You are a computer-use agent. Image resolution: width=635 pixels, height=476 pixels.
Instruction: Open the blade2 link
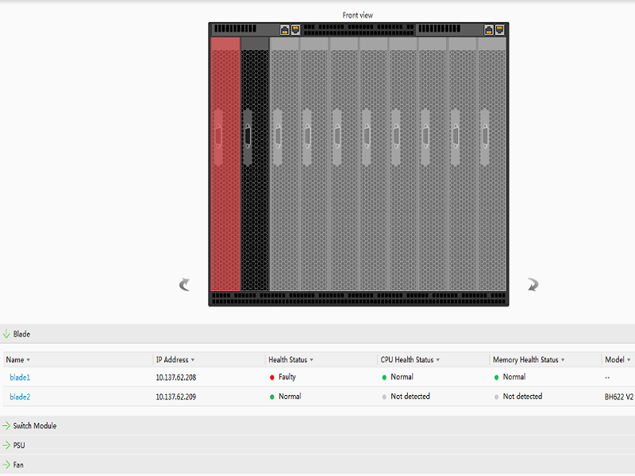20,397
